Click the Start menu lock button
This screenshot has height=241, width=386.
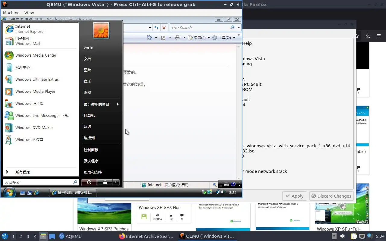click(x=105, y=182)
